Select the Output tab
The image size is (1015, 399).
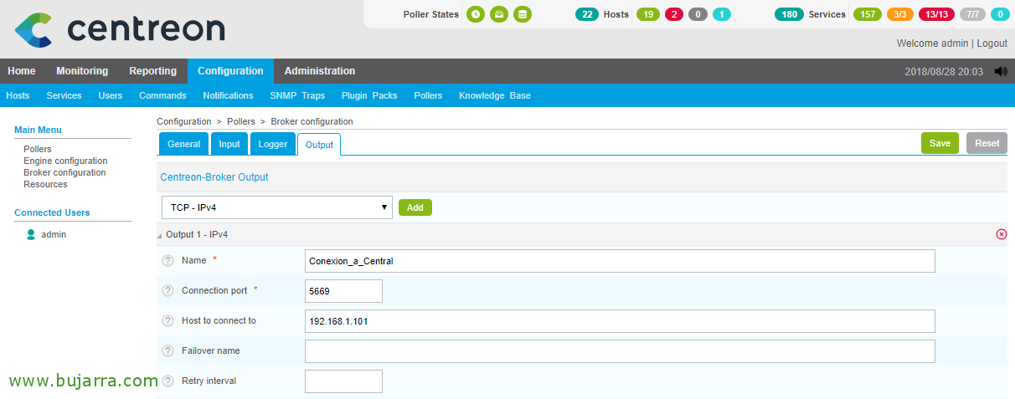[x=319, y=145]
